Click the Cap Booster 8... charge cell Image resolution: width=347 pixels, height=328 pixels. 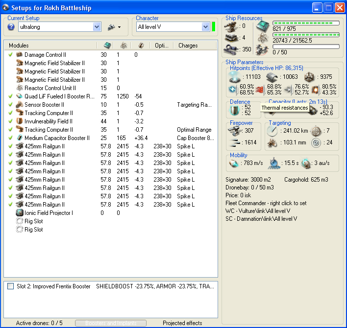coord(196,138)
